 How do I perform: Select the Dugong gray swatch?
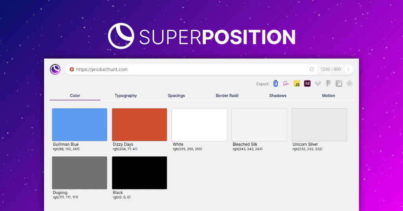79,173
